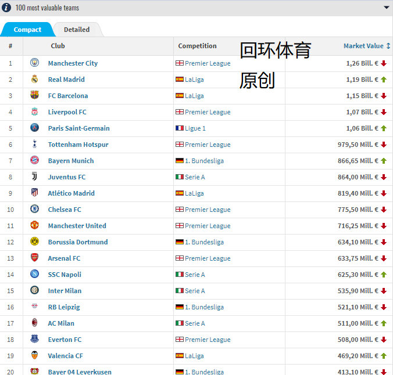Click the Club column header
Viewport: 393px width, 375px height.
[x=58, y=46]
